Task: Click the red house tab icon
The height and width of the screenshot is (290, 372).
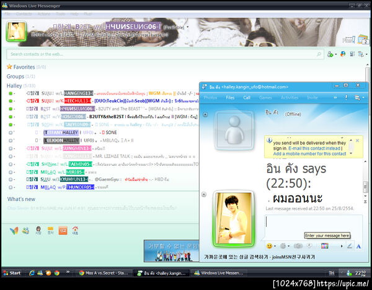Action: click(x=75, y=231)
